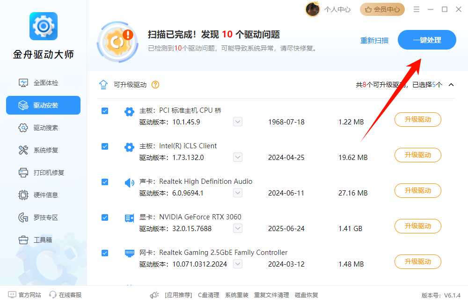
Task: Click the 金舟驱动大师 app logo
Action: point(44,26)
